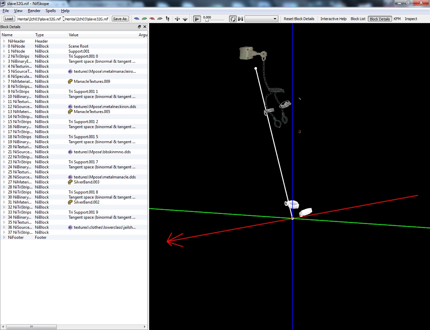Viewport: 430px width, 330px height.
Task: Click the animation step/switch icon
Action: pyautogui.click(x=241, y=19)
